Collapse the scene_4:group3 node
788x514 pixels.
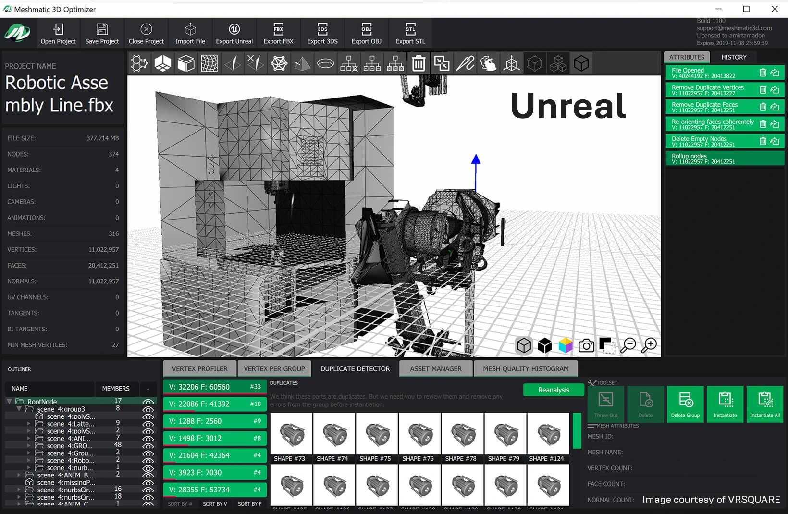tap(19, 409)
